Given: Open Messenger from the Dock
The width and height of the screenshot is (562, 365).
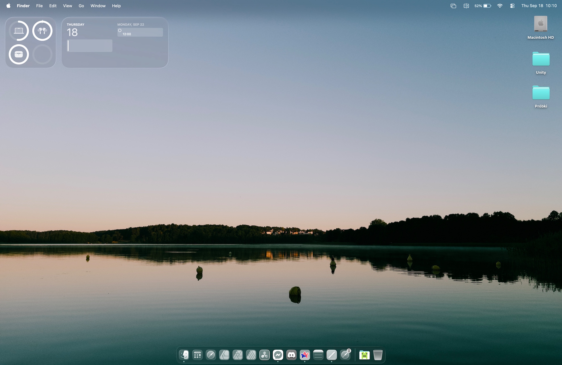Looking at the screenshot, I should coord(278,355).
